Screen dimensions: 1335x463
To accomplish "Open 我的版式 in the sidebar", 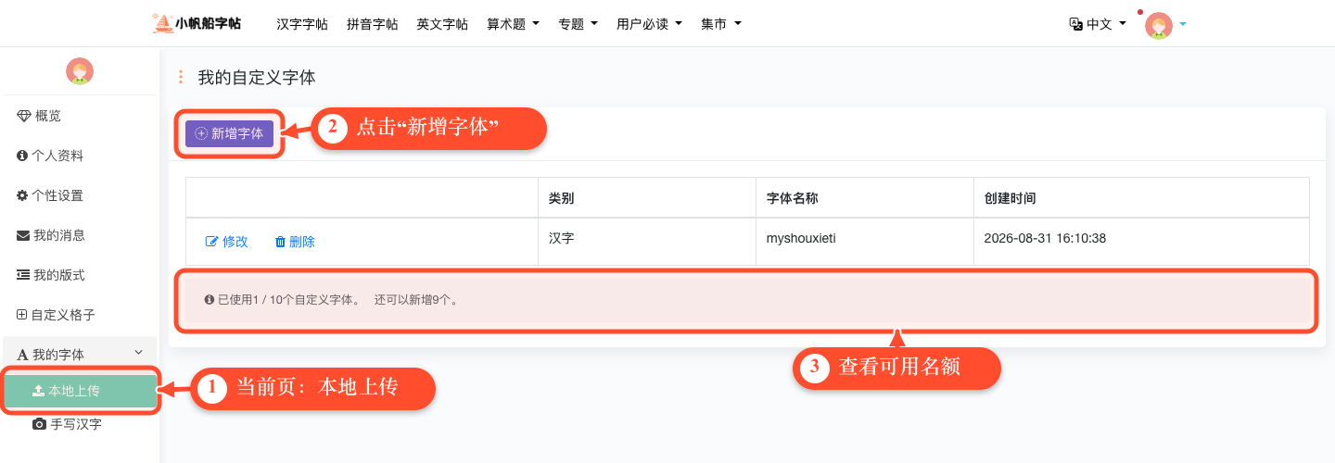I will point(80,275).
